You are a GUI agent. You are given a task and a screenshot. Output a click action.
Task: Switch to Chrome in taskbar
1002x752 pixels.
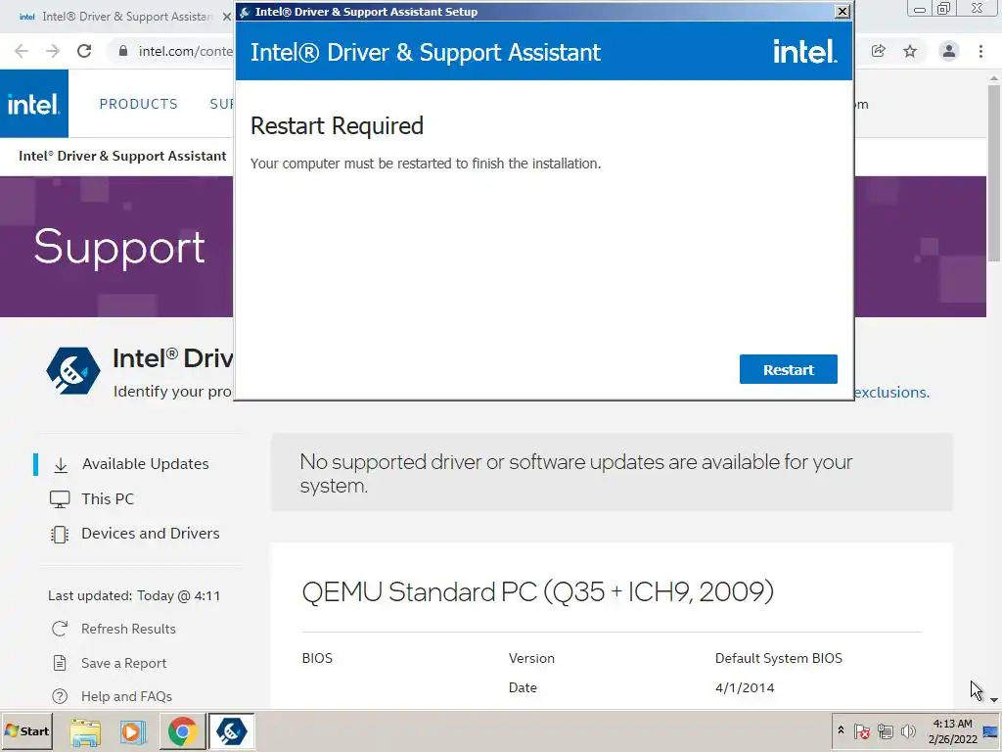(182, 731)
